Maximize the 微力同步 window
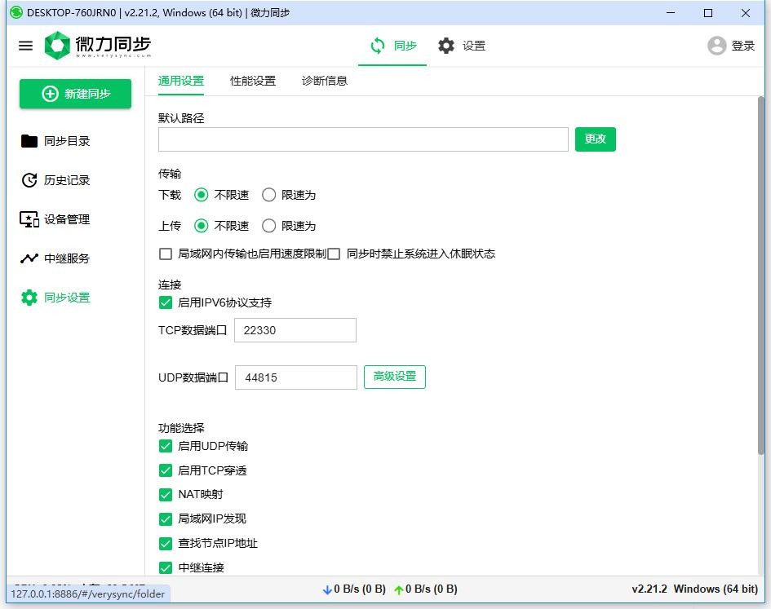771x609 pixels. (x=708, y=13)
